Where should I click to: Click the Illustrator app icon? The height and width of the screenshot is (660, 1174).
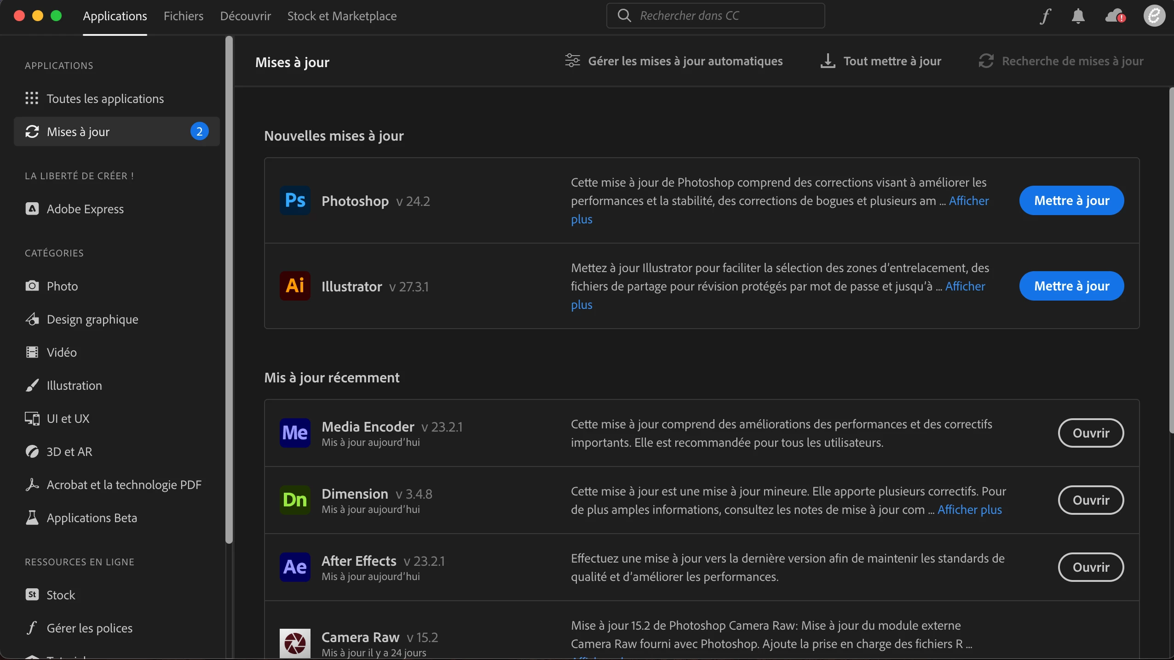pos(295,286)
